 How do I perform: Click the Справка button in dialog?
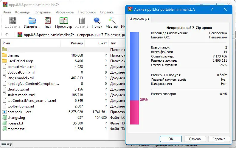point(219,139)
